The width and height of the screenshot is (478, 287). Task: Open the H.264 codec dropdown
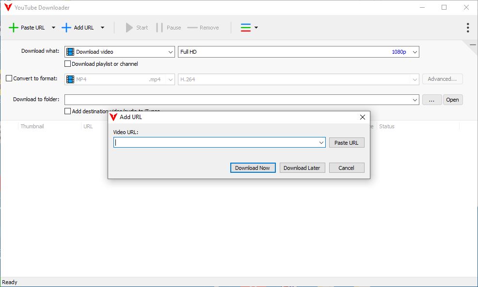tap(299, 79)
